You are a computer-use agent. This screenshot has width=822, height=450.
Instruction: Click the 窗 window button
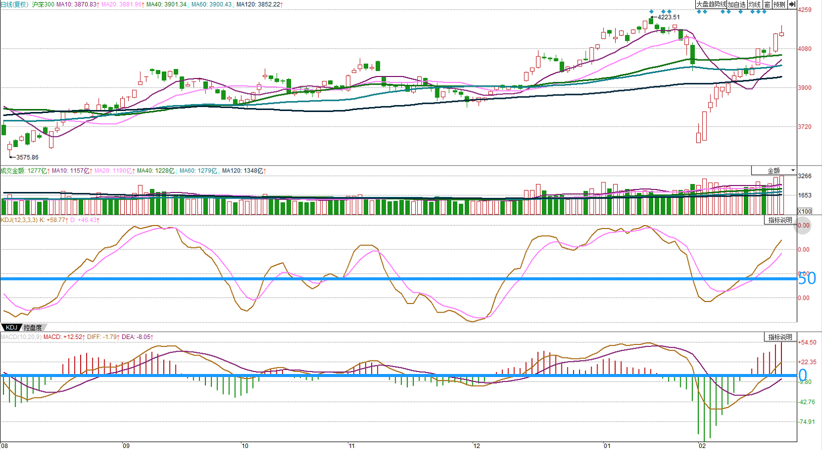(x=767, y=4)
